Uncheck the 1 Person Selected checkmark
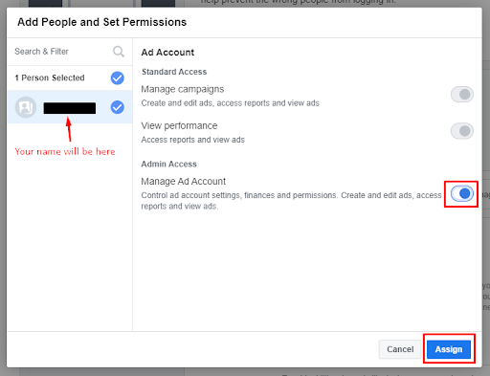Image resolution: width=490 pixels, height=376 pixels. [118, 77]
